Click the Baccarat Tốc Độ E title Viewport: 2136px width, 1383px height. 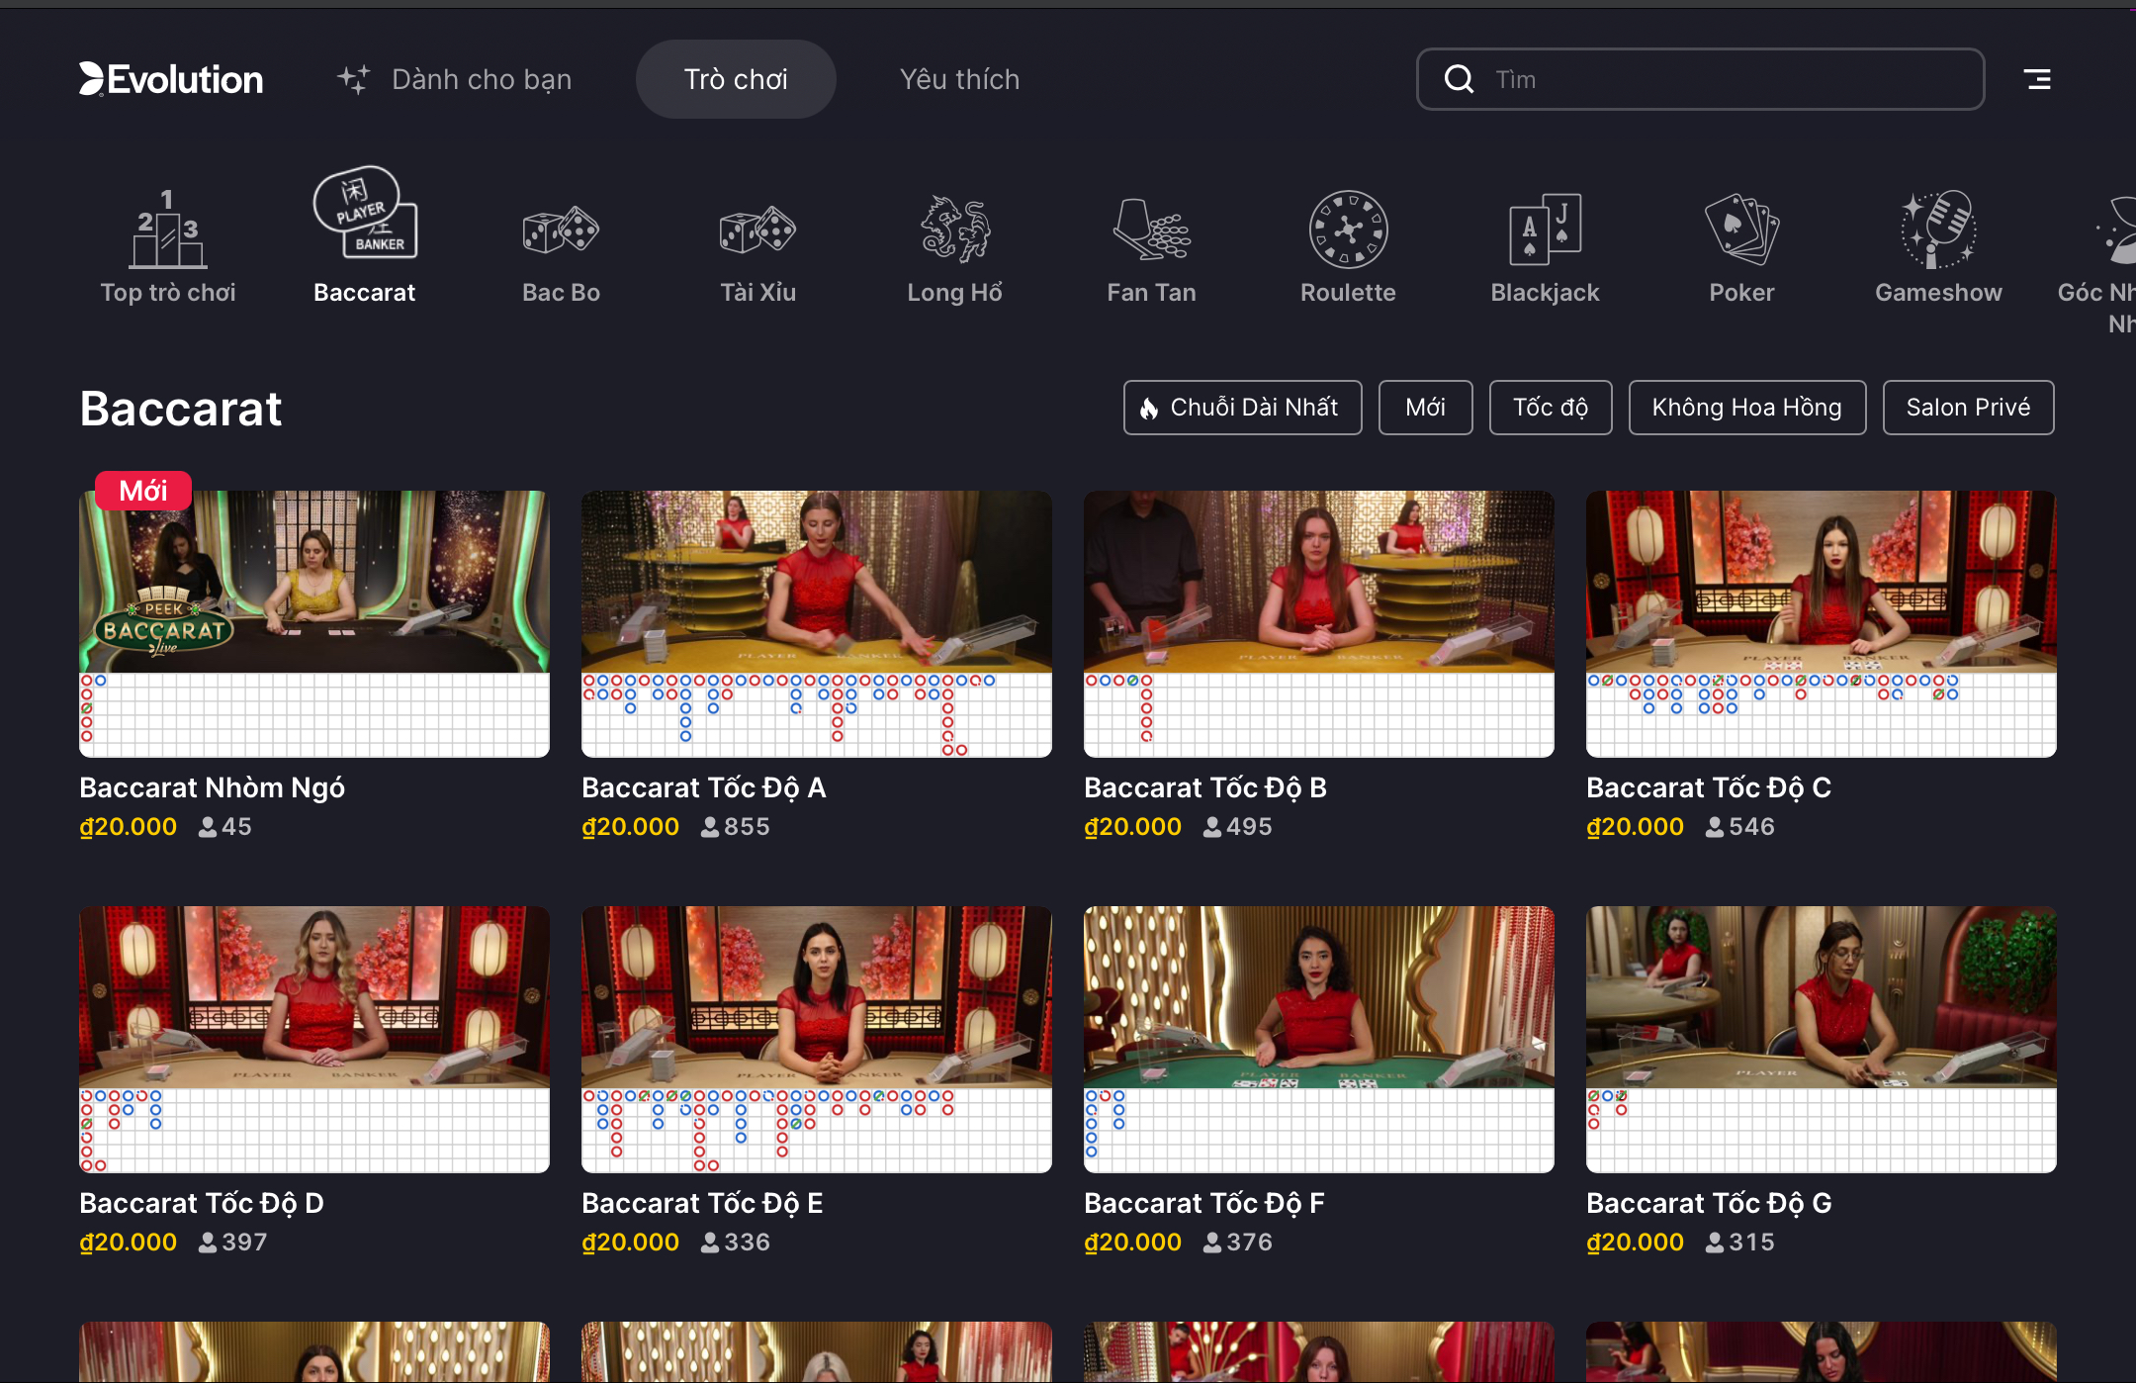[703, 1203]
